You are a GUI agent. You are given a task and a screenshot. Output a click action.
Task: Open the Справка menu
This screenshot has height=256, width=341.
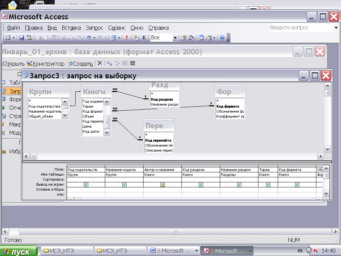(x=159, y=28)
